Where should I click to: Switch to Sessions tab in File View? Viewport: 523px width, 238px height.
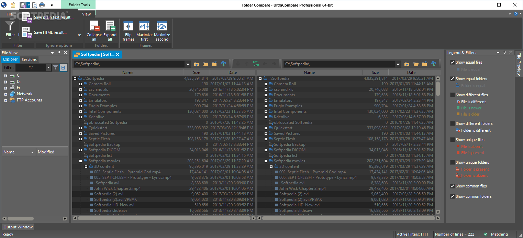pyautogui.click(x=29, y=60)
